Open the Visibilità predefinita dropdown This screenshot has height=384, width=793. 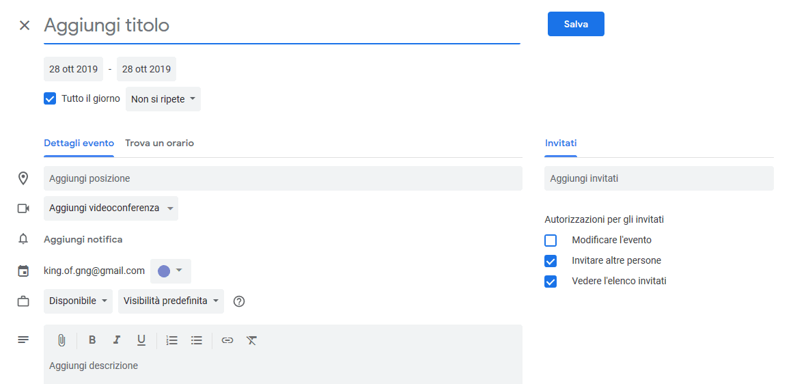[x=171, y=301]
